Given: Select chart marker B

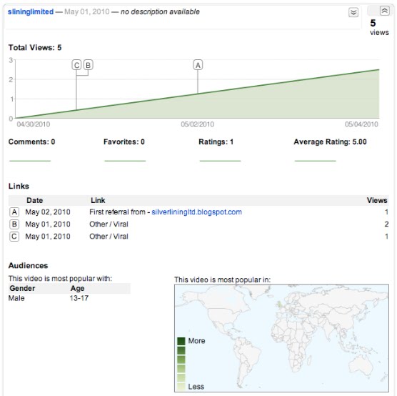Looking at the screenshot, I should coord(89,65).
